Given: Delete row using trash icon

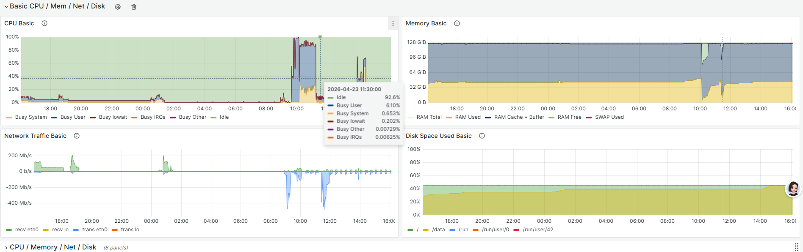Looking at the screenshot, I should point(134,7).
